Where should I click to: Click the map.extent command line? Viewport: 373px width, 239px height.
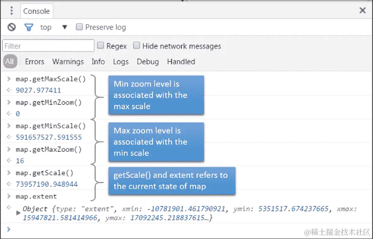36,196
